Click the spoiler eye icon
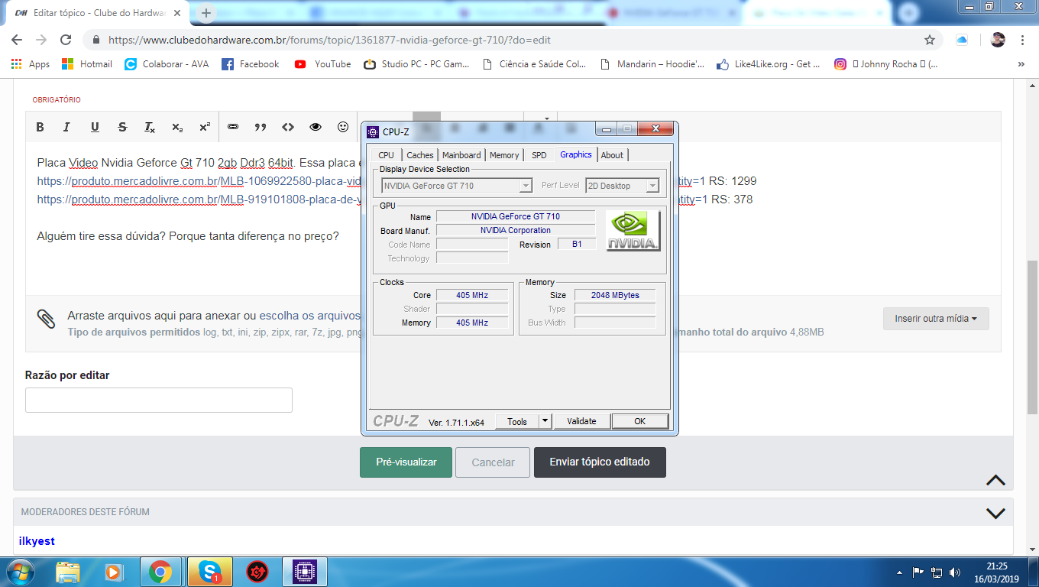This screenshot has height=587, width=1039. (316, 127)
